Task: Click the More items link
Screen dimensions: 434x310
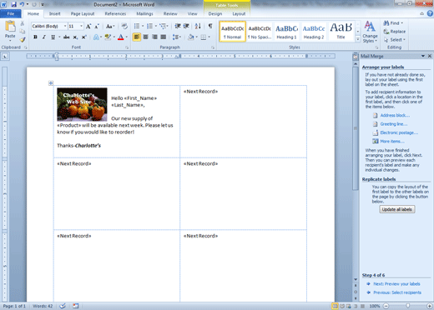Action: click(x=392, y=142)
